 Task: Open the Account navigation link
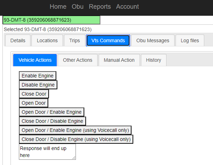127,7
